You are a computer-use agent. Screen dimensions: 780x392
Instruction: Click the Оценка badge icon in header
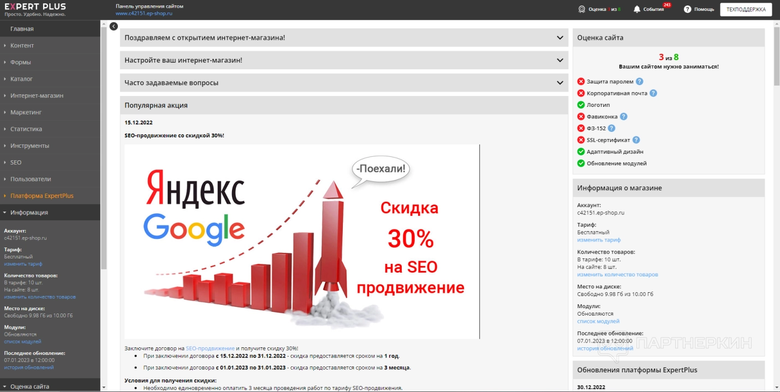(x=582, y=9)
